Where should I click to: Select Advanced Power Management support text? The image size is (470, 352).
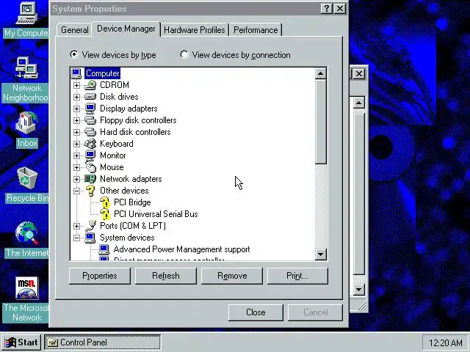tap(181, 249)
